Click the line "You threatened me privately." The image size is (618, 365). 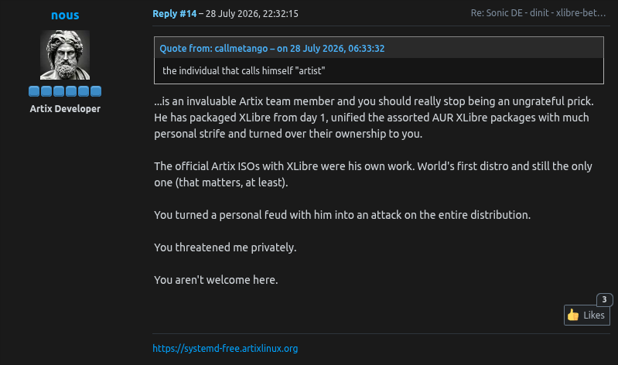click(225, 247)
